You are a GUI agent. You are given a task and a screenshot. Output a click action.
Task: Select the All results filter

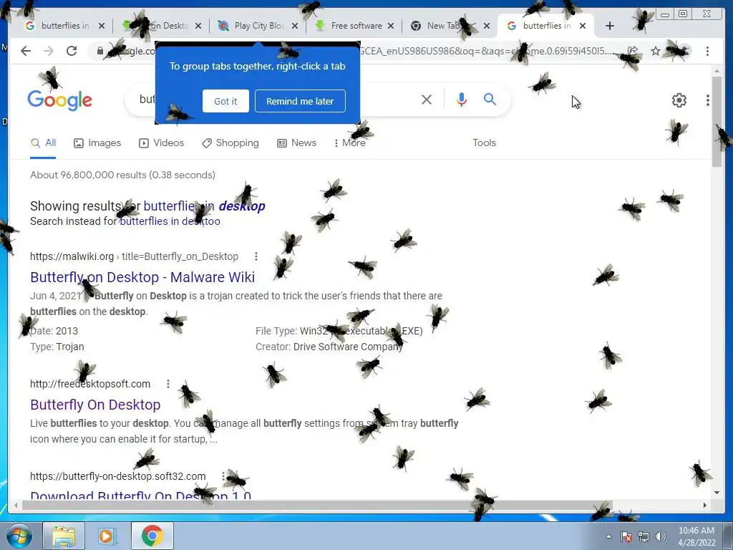click(x=43, y=143)
